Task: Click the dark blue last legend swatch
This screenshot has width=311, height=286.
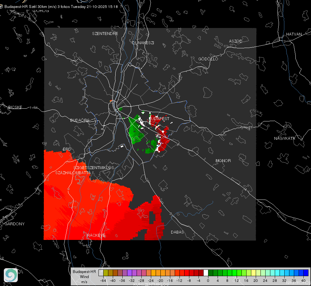Action: pyautogui.click(x=306, y=273)
